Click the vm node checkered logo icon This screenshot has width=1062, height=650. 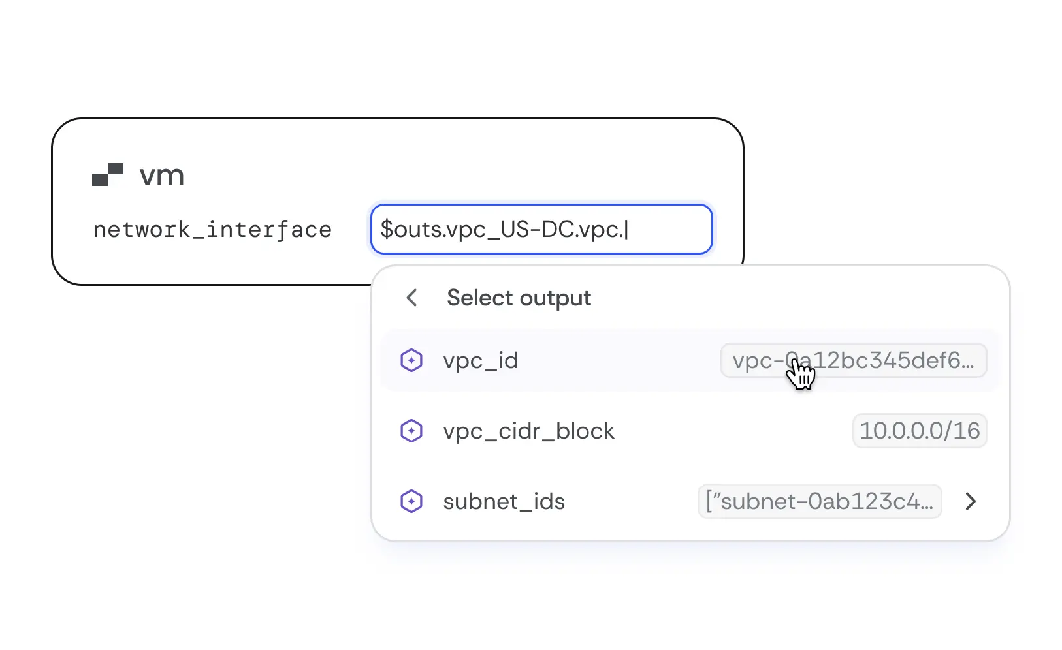tap(108, 174)
